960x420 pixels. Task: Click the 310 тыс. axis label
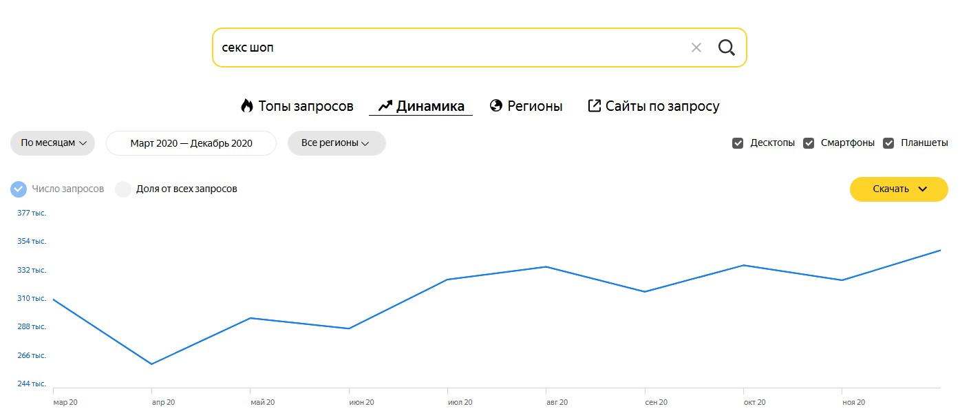pyautogui.click(x=32, y=298)
